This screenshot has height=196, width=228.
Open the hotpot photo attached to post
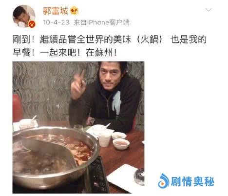(x=78, y=127)
